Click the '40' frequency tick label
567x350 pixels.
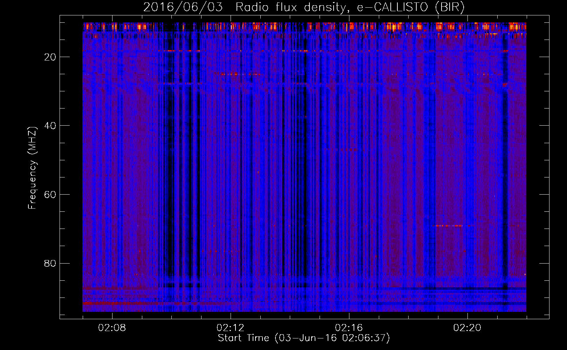pos(50,126)
